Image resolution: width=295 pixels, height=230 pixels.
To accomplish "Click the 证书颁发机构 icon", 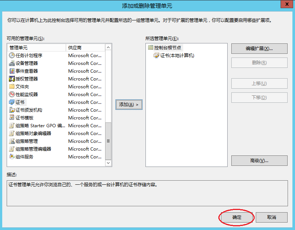I will coord(12,110).
